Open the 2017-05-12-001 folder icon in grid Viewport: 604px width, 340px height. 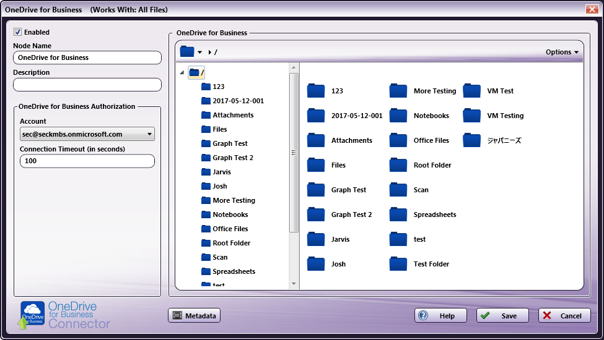click(316, 116)
